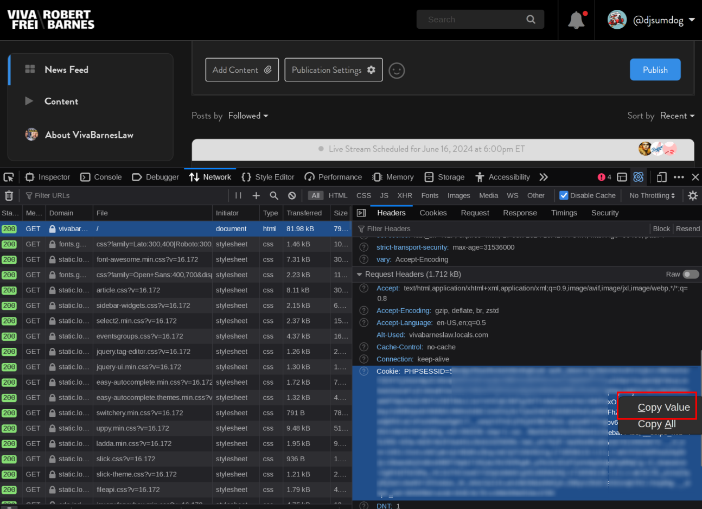Click the Block button
Image resolution: width=702 pixels, height=509 pixels.
point(661,228)
